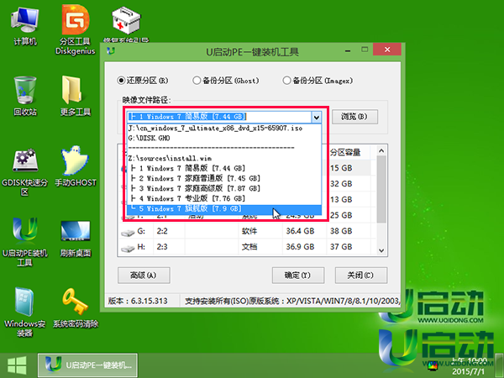
Task: Click the 软件 label cell
Action: 249,231
